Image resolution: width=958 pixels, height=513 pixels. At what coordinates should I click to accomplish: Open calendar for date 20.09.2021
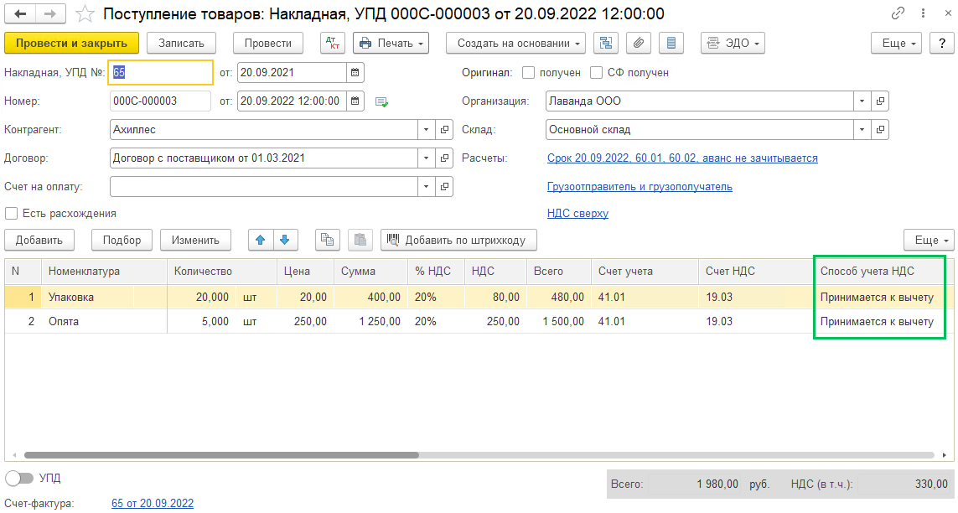(x=355, y=73)
